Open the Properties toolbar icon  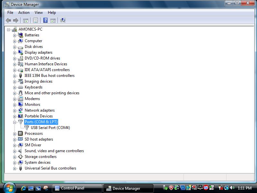pos(35,20)
